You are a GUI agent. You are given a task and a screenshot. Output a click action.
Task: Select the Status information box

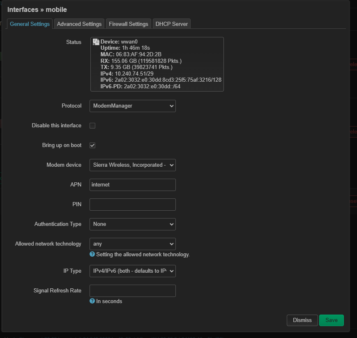[157, 64]
